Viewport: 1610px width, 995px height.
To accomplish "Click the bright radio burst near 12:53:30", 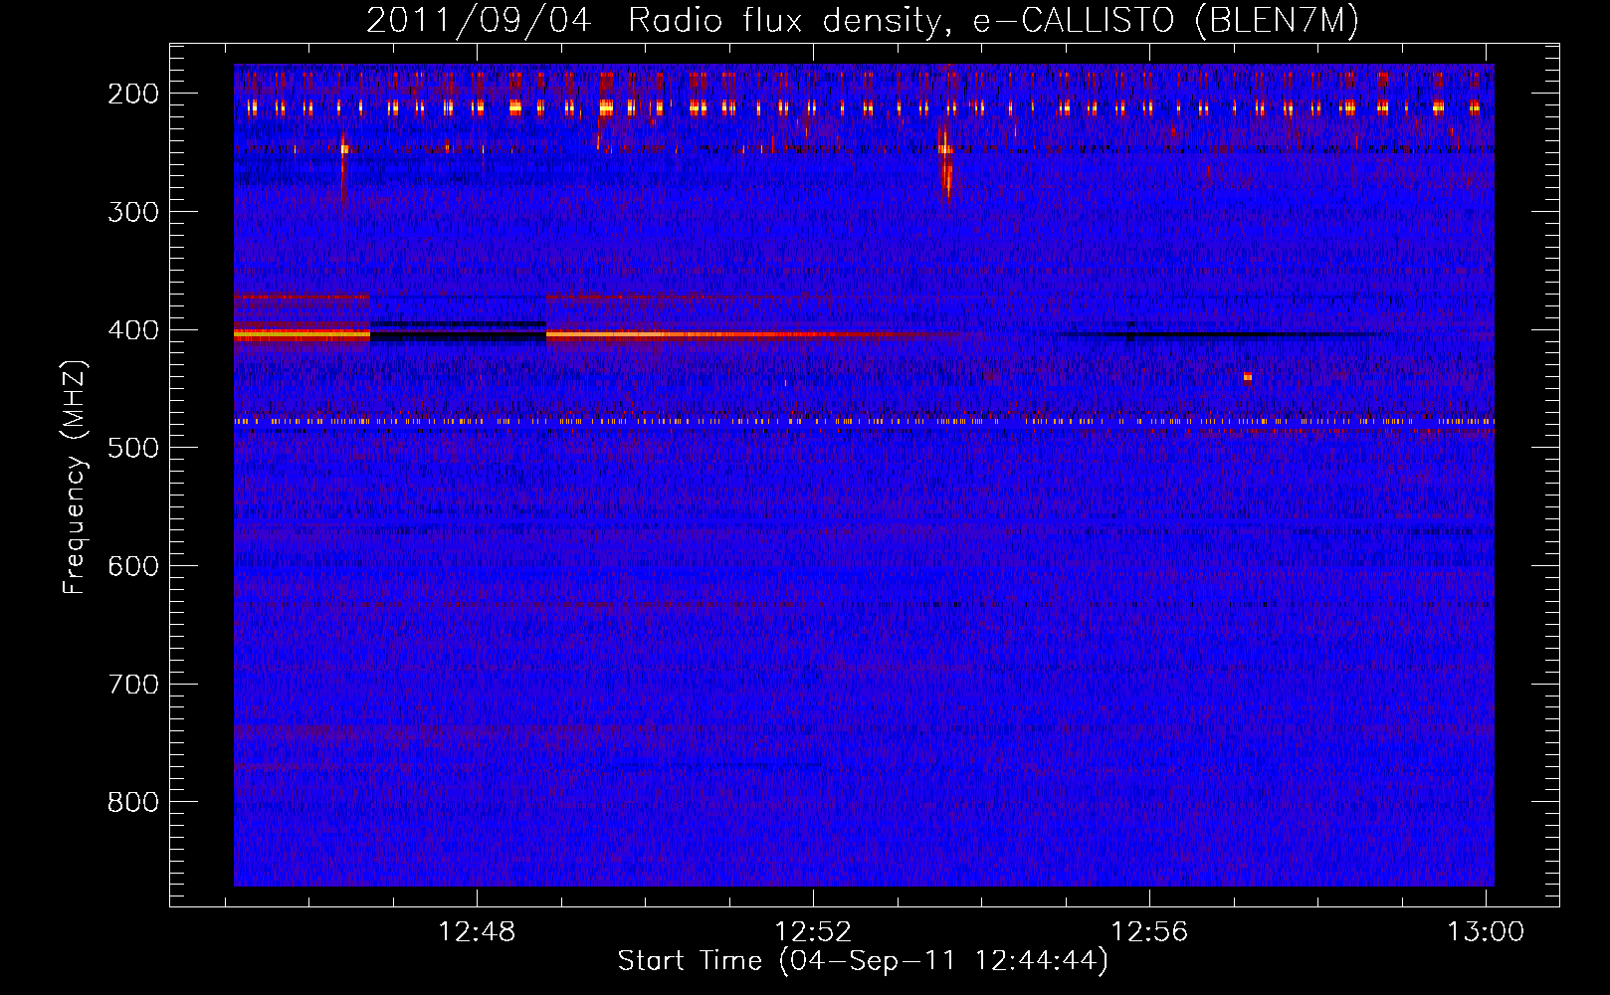I will [945, 164].
